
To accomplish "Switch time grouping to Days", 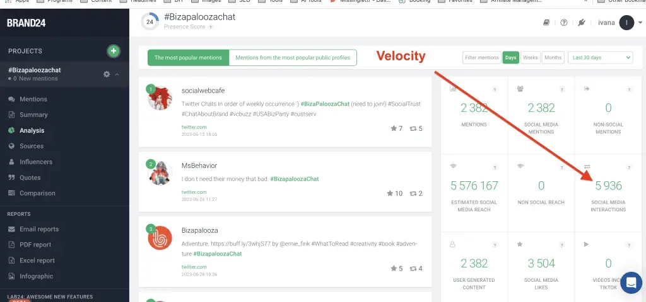I will click(510, 57).
